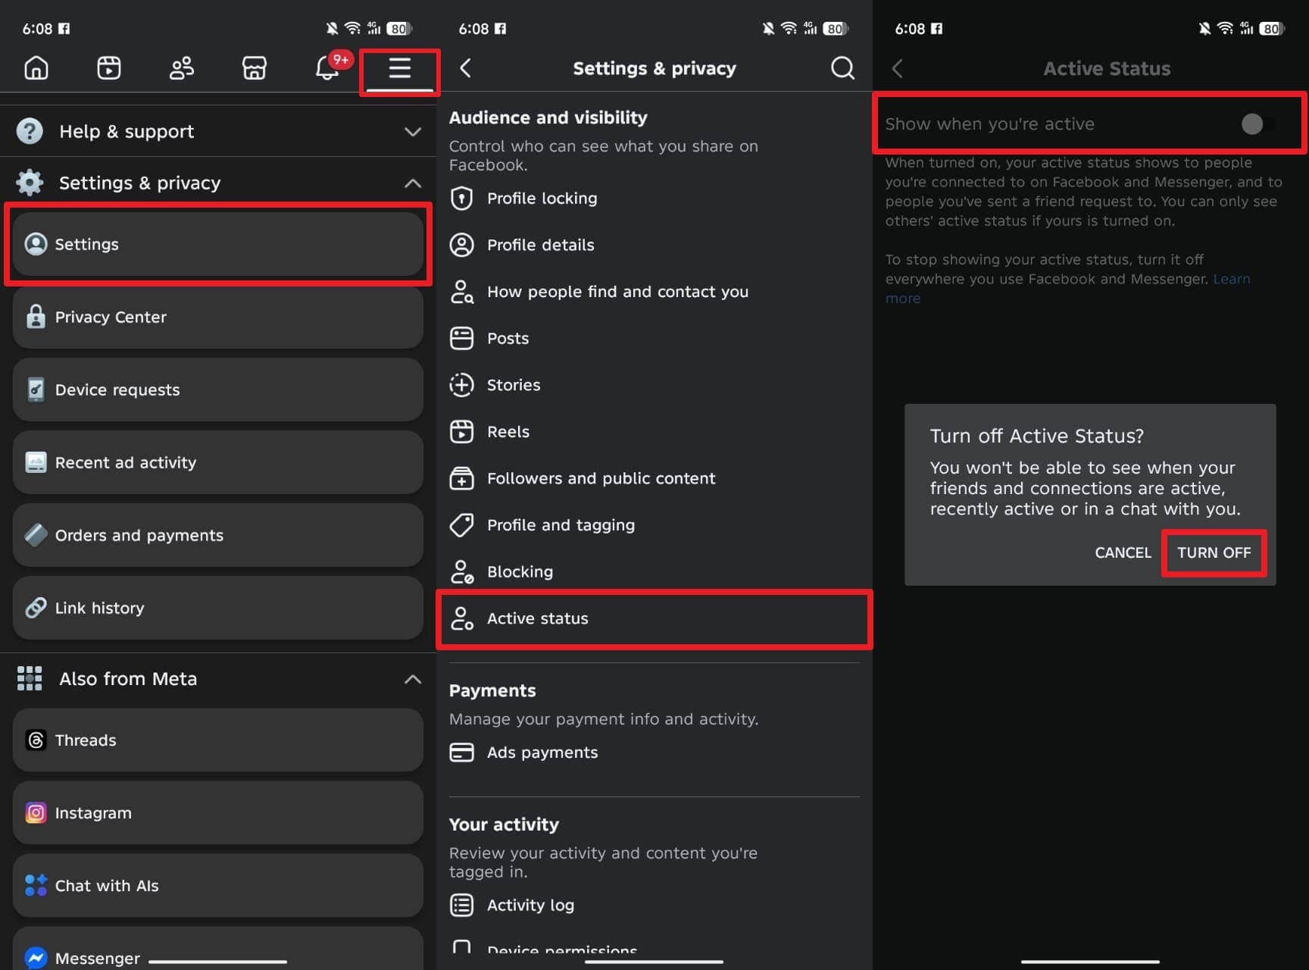This screenshot has height=970, width=1309.
Task: Open the Learn more link
Action: pos(1231,279)
